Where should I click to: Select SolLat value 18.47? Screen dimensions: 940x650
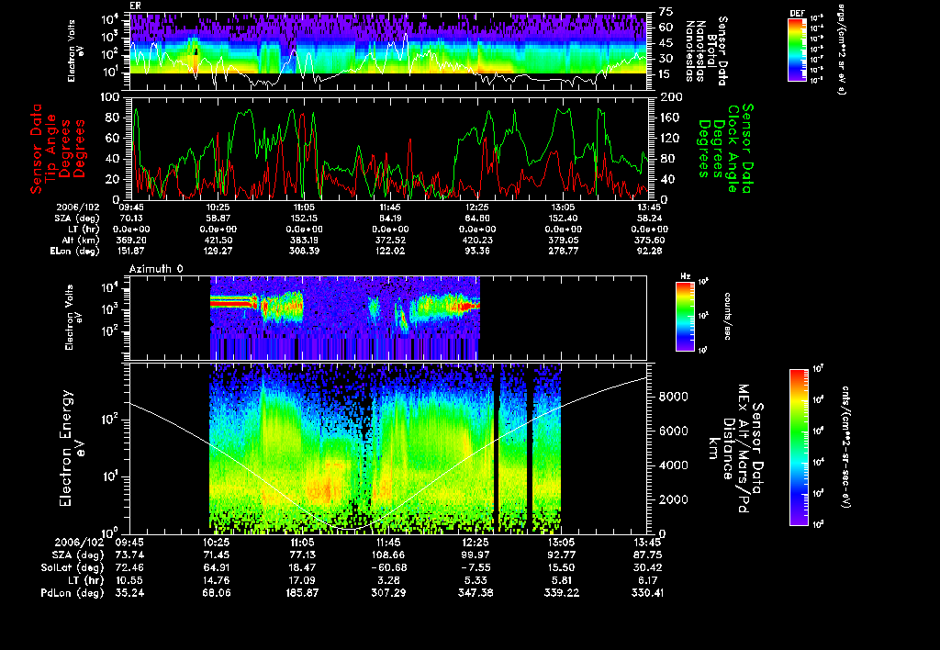[x=303, y=567]
